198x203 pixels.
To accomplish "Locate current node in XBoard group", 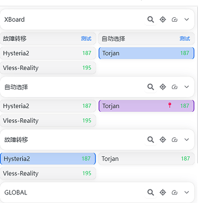I will pos(163,20).
